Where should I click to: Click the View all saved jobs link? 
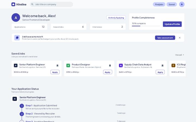pos(180,55)
